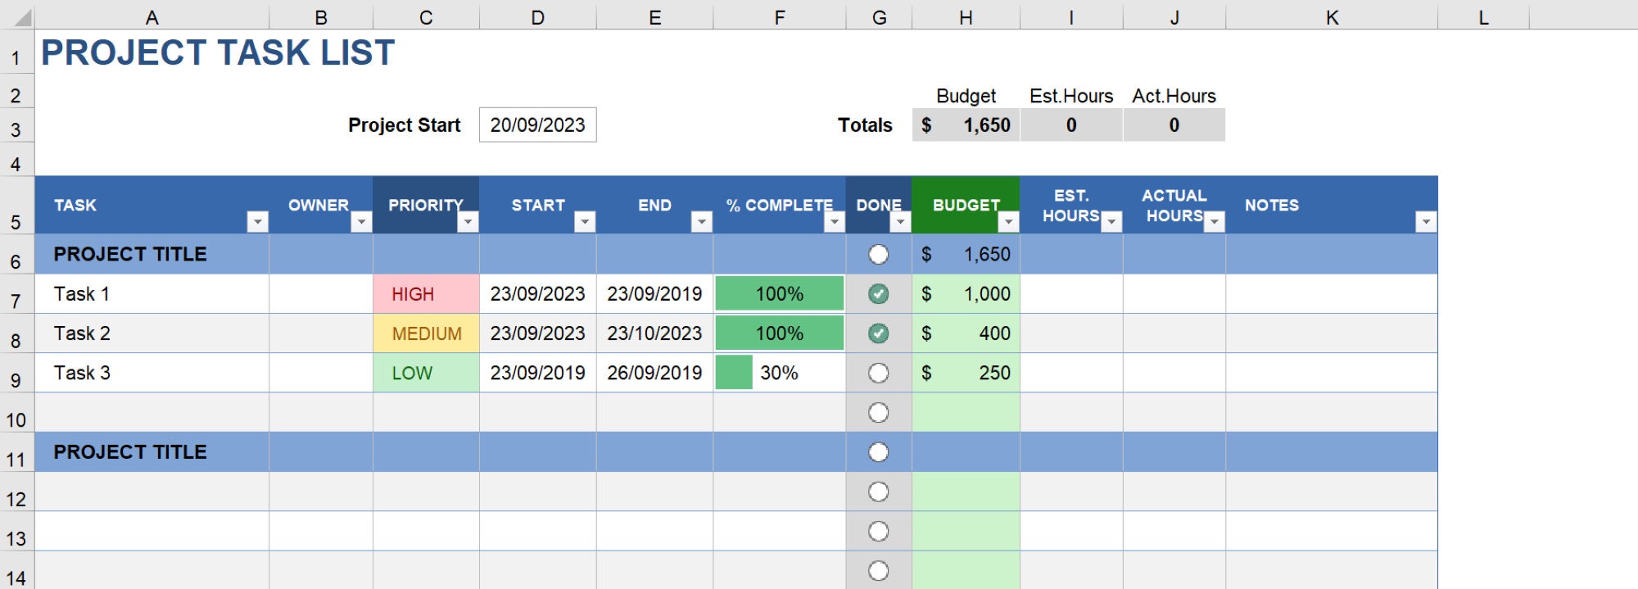Open the EST. HOURS filter dropdown

tap(1111, 222)
